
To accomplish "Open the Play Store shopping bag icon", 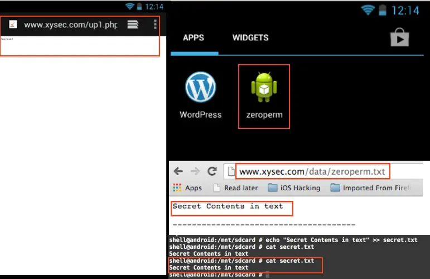I will [x=399, y=37].
